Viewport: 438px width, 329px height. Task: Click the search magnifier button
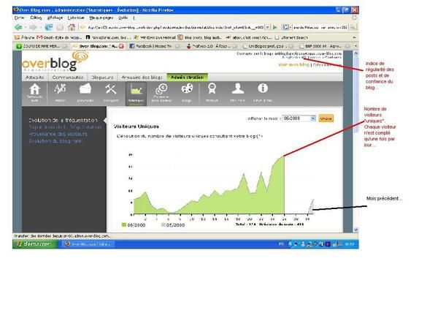point(353,27)
